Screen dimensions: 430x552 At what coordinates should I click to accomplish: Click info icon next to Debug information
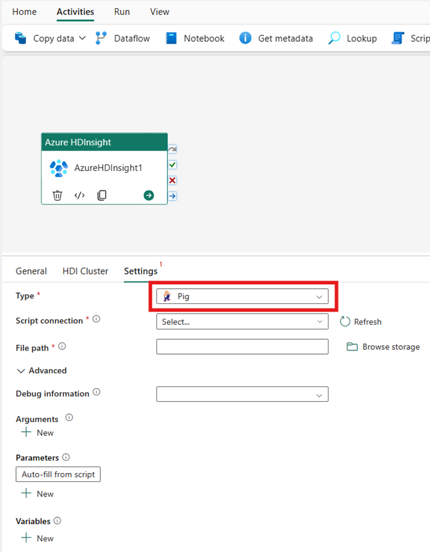(x=96, y=392)
